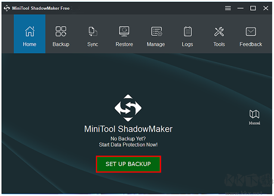Screen dimensions: 274x196
Task: Go to the Restore tab
Action: click(x=124, y=34)
